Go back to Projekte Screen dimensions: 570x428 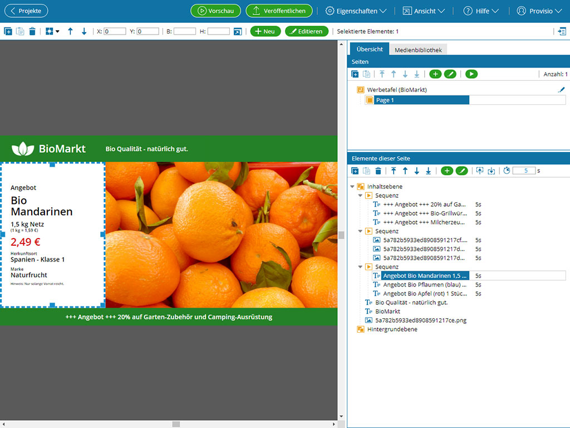tap(26, 11)
